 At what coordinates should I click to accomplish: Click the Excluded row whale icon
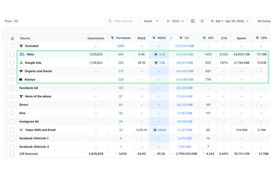click(x=21, y=46)
